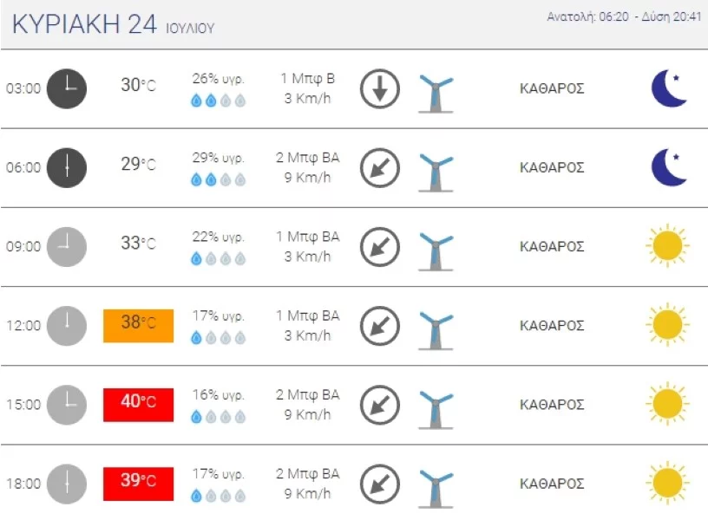Click the north wind arrow at 03:00
The image size is (708, 520).
[379, 88]
